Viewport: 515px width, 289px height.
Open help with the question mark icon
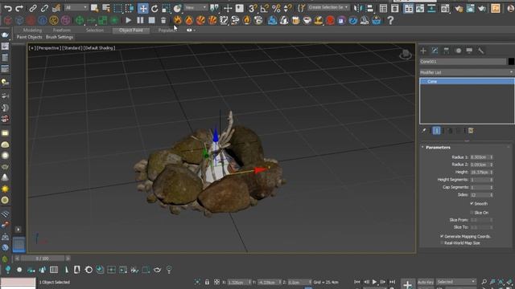point(390,20)
